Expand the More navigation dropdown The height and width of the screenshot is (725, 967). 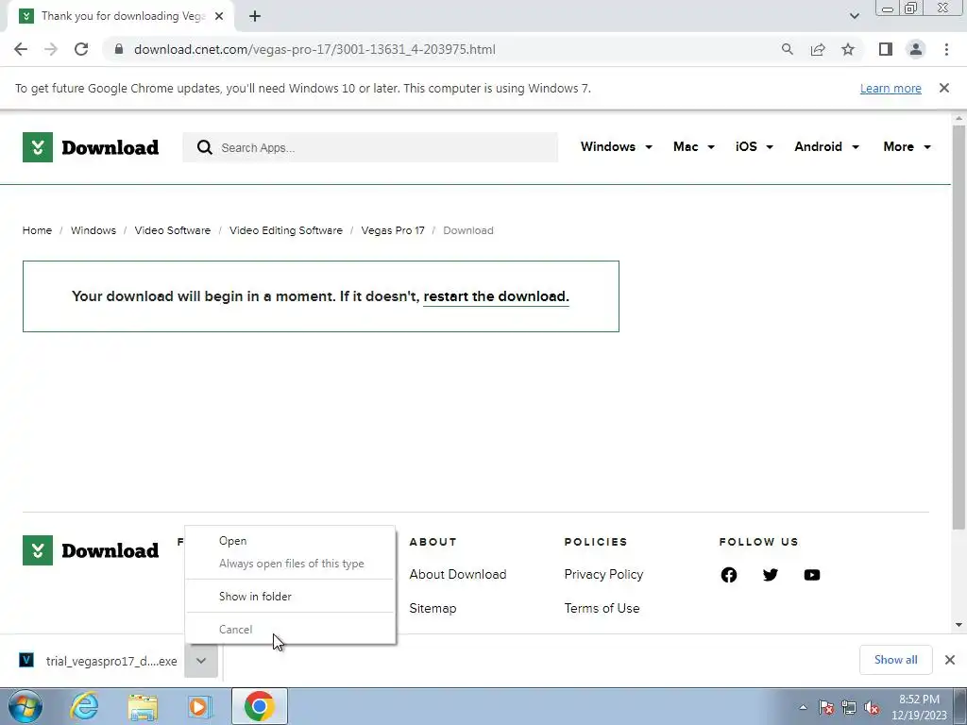coord(907,146)
